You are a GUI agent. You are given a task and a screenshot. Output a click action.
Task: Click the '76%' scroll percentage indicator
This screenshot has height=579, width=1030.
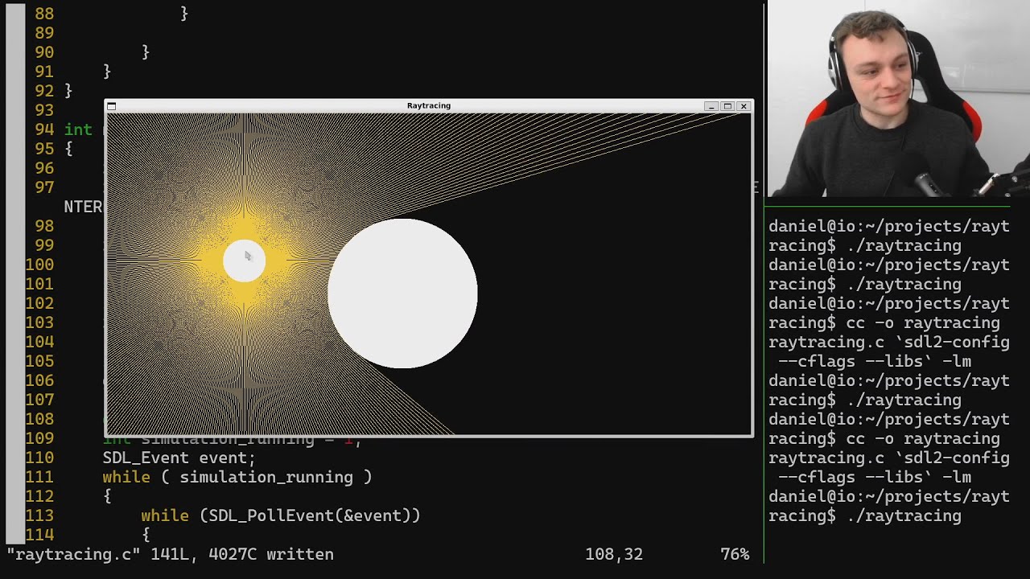[x=735, y=554]
